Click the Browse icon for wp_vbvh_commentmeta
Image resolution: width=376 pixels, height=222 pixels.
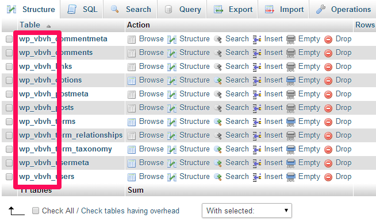132,40
